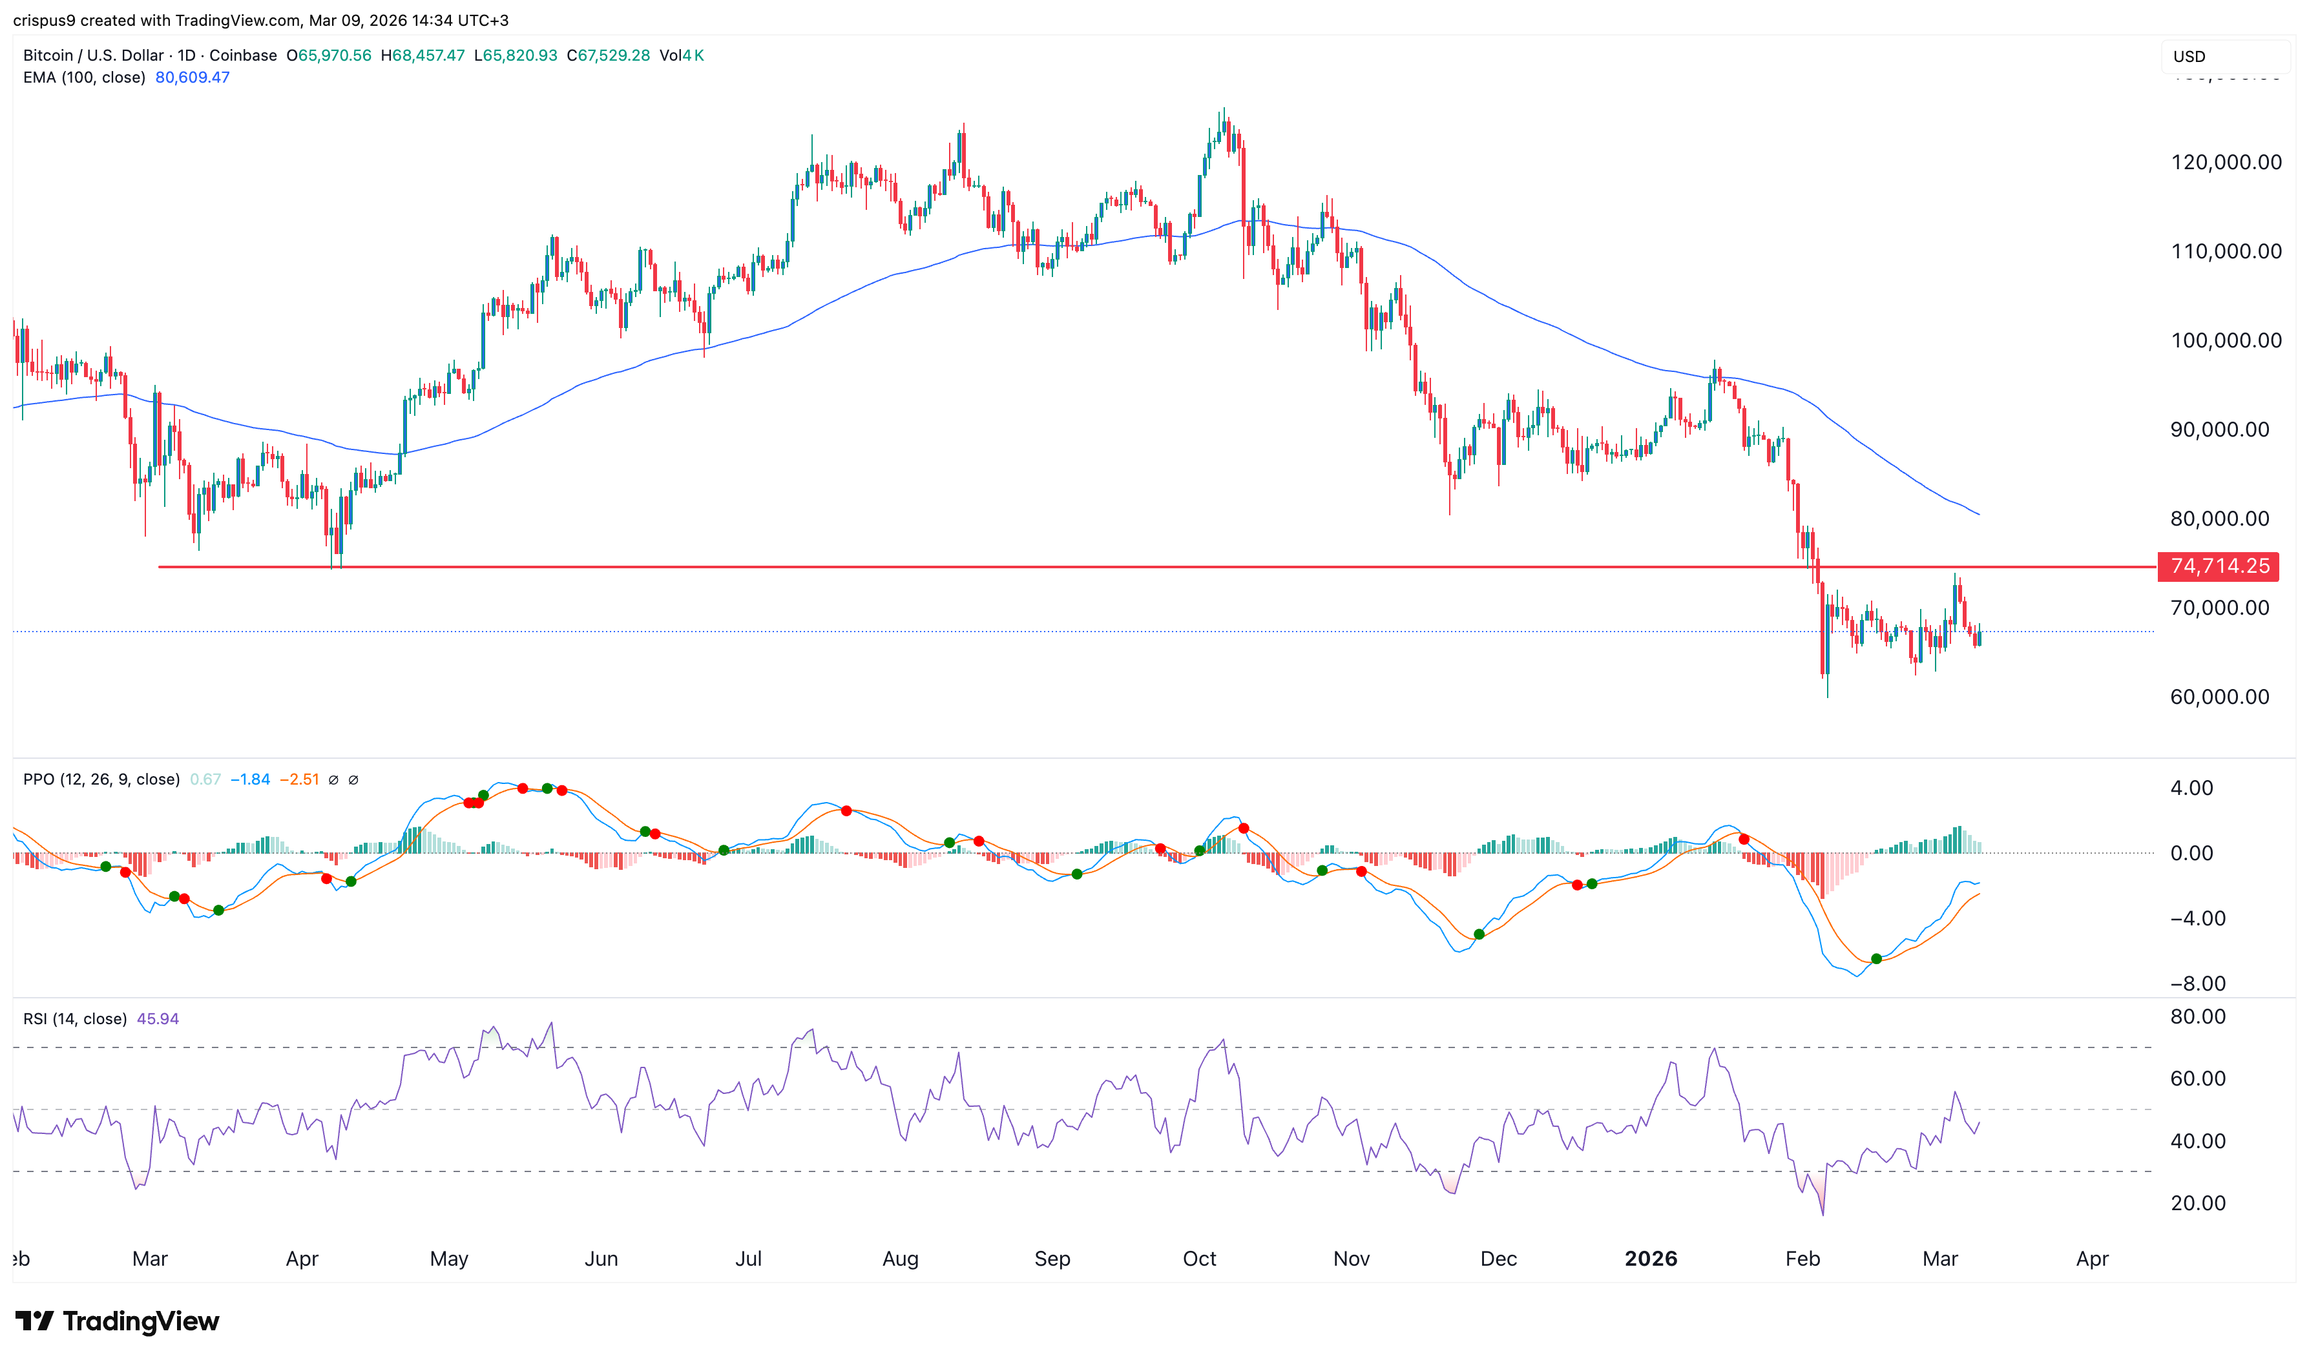Select the EMA (100, close) indicator legend
This screenshot has height=1360, width=2309.
pyautogui.click(x=85, y=78)
